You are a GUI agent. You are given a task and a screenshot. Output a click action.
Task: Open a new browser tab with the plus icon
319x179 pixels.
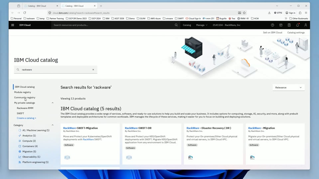pos(101,6)
